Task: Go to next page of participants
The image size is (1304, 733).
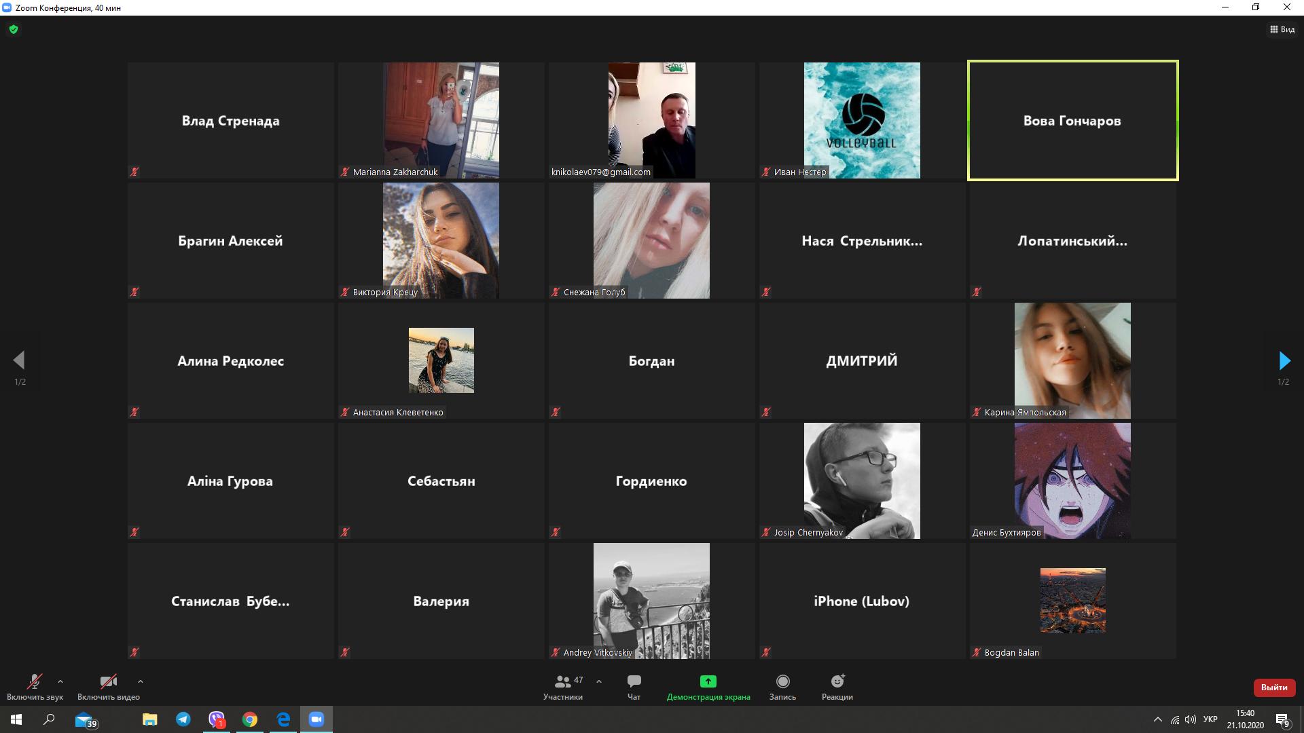Action: pyautogui.click(x=1284, y=360)
